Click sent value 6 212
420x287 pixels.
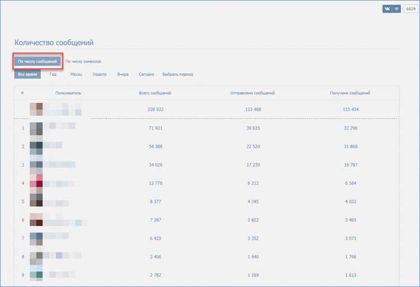pos(253,183)
